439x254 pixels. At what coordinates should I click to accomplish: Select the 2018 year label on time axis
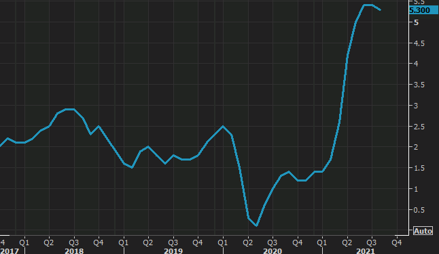pos(74,251)
